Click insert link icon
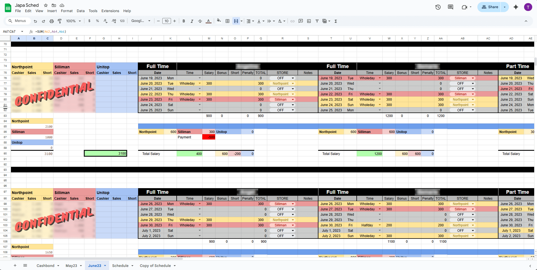The height and width of the screenshot is (270, 537). [293, 21]
